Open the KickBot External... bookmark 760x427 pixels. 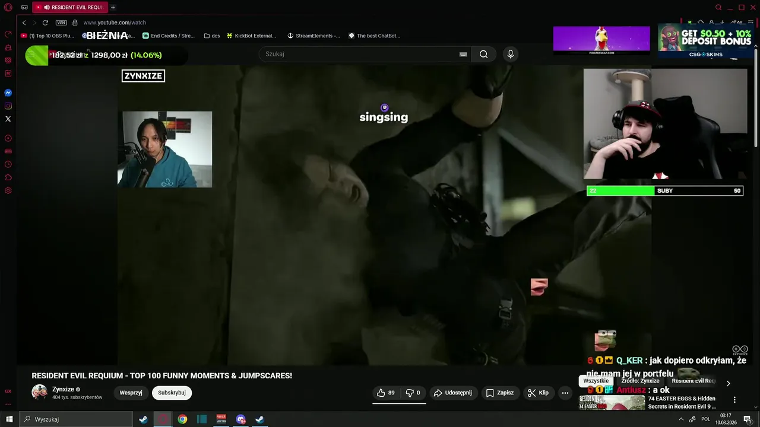click(x=251, y=36)
